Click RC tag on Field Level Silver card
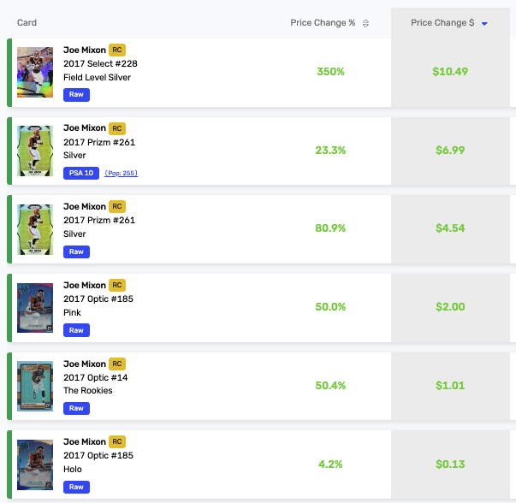Image resolution: width=516 pixels, height=503 pixels. coord(117,50)
